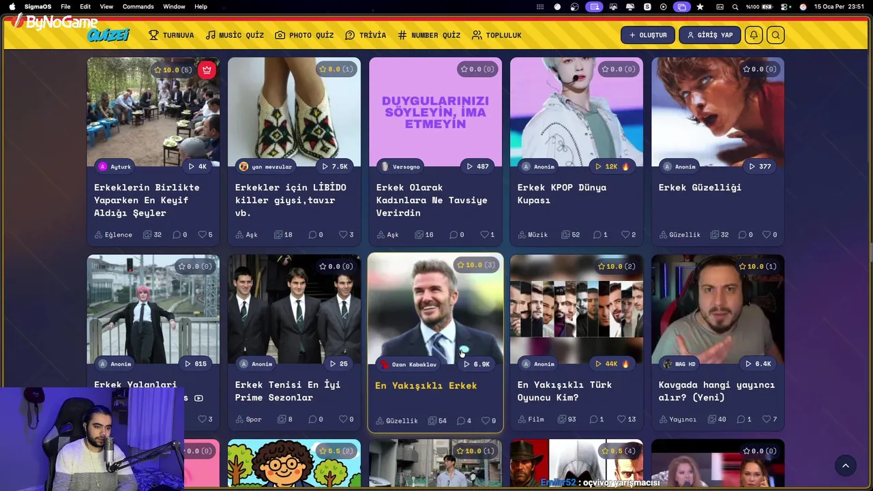The image size is (873, 491).
Task: Click the 8.0 rating on slippers card
Action: coord(336,69)
